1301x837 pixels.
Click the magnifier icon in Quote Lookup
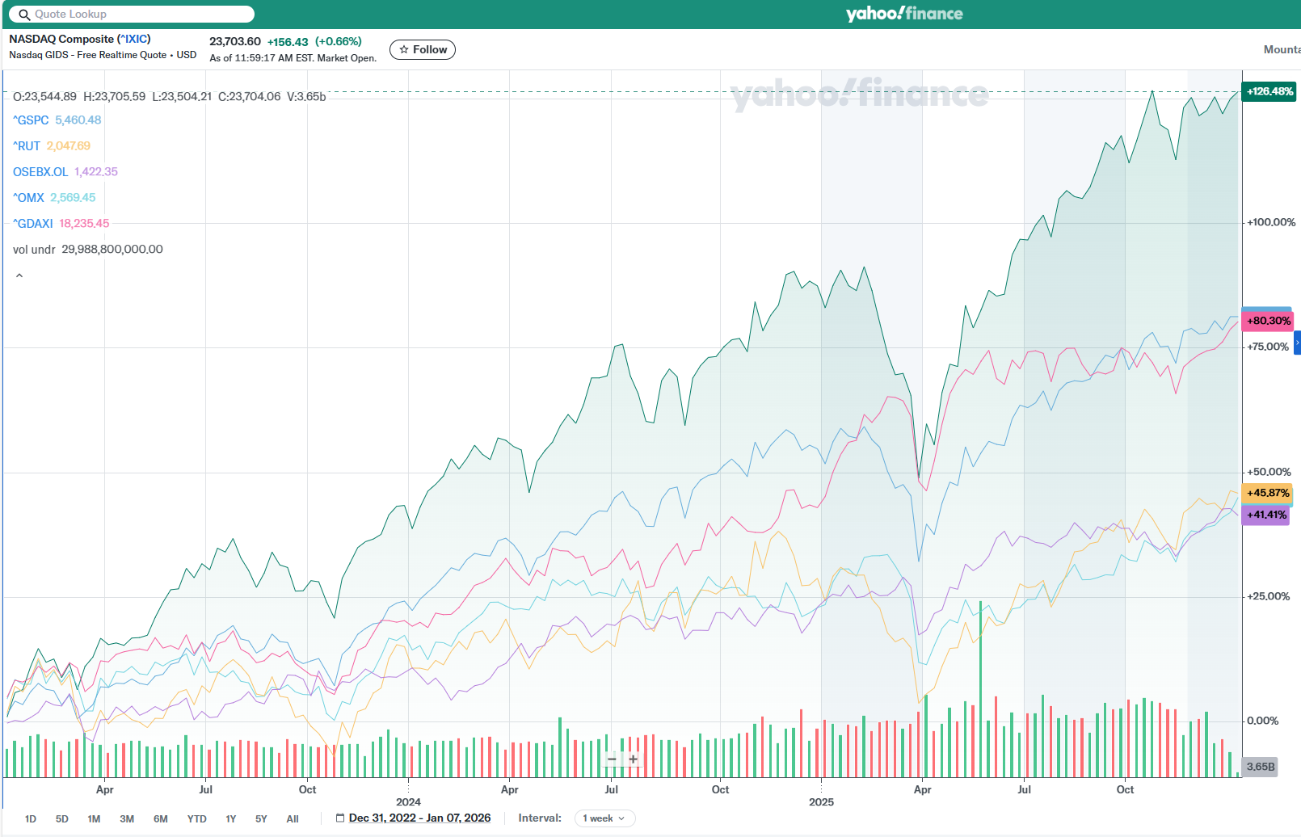[x=24, y=15]
